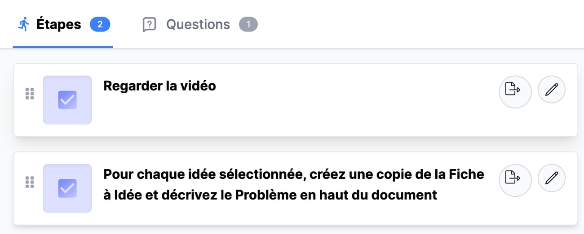Screen dimensions: 584x234
Task: Toggle the checkbox for "Regarder la vidéo"
Action: coord(67,100)
